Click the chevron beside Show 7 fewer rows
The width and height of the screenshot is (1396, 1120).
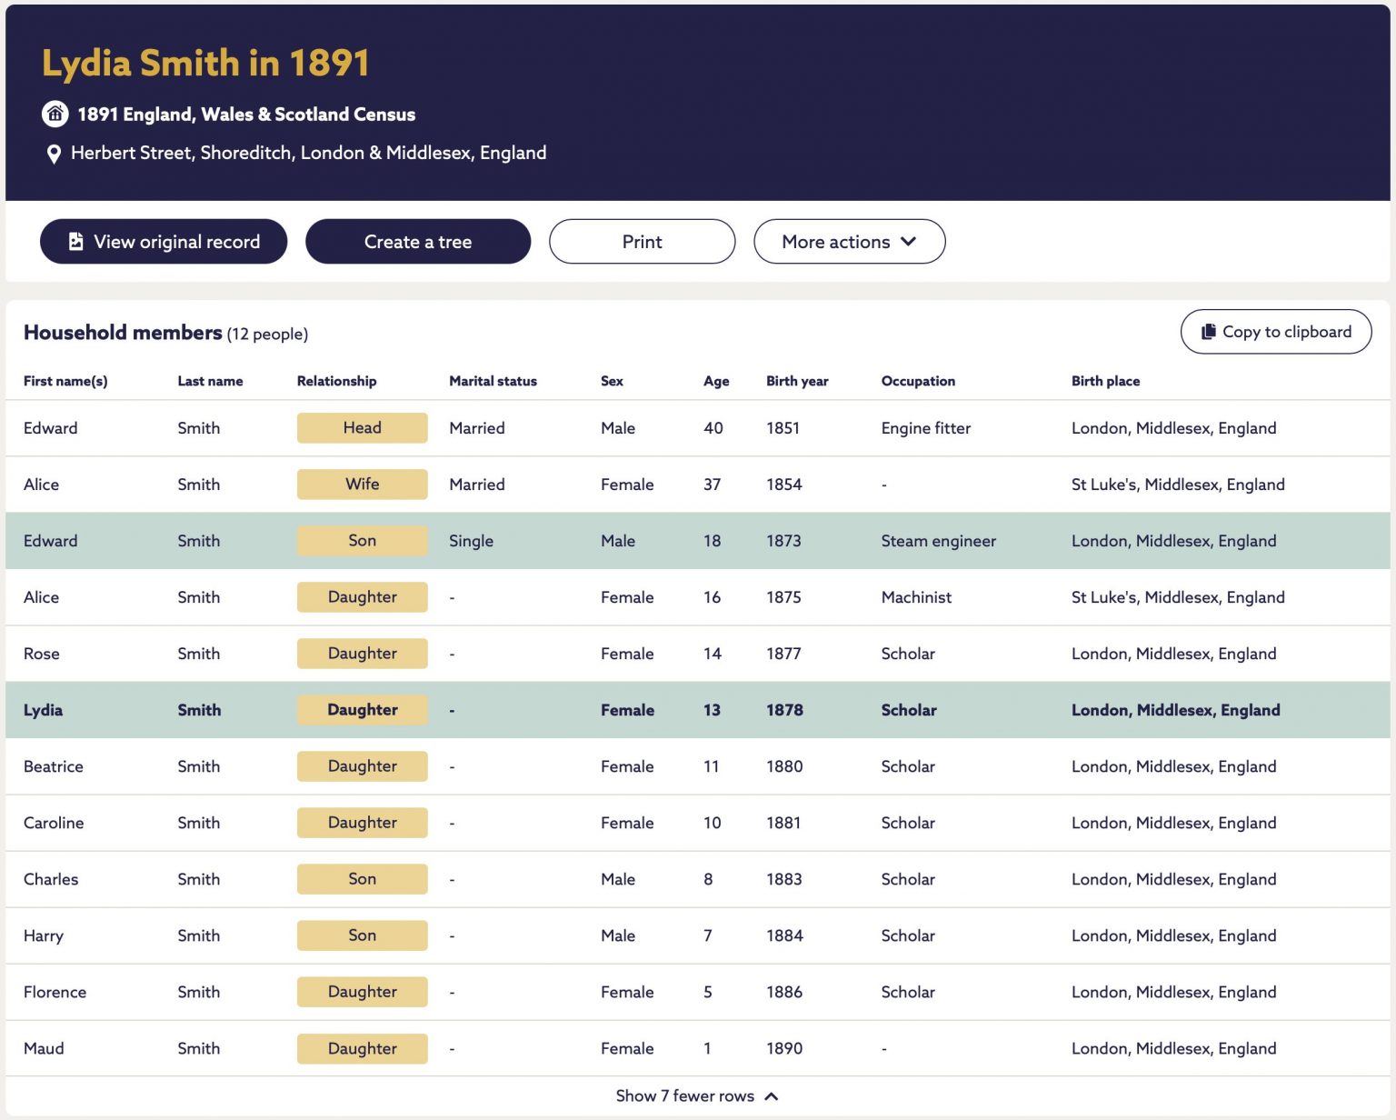click(772, 1096)
